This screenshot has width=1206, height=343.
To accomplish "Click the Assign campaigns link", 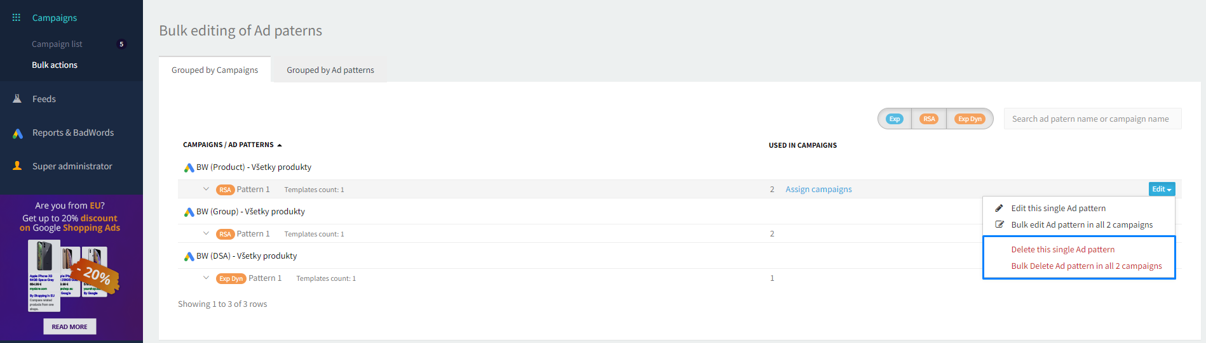I will coord(818,189).
